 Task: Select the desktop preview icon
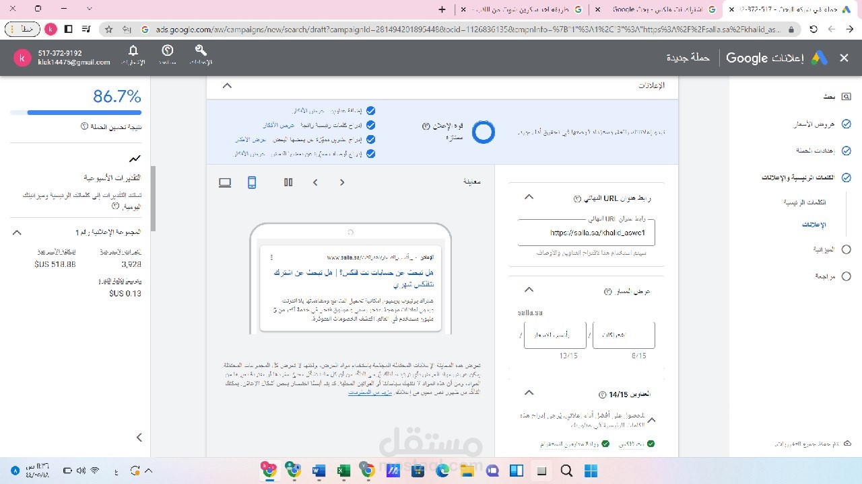pos(224,182)
